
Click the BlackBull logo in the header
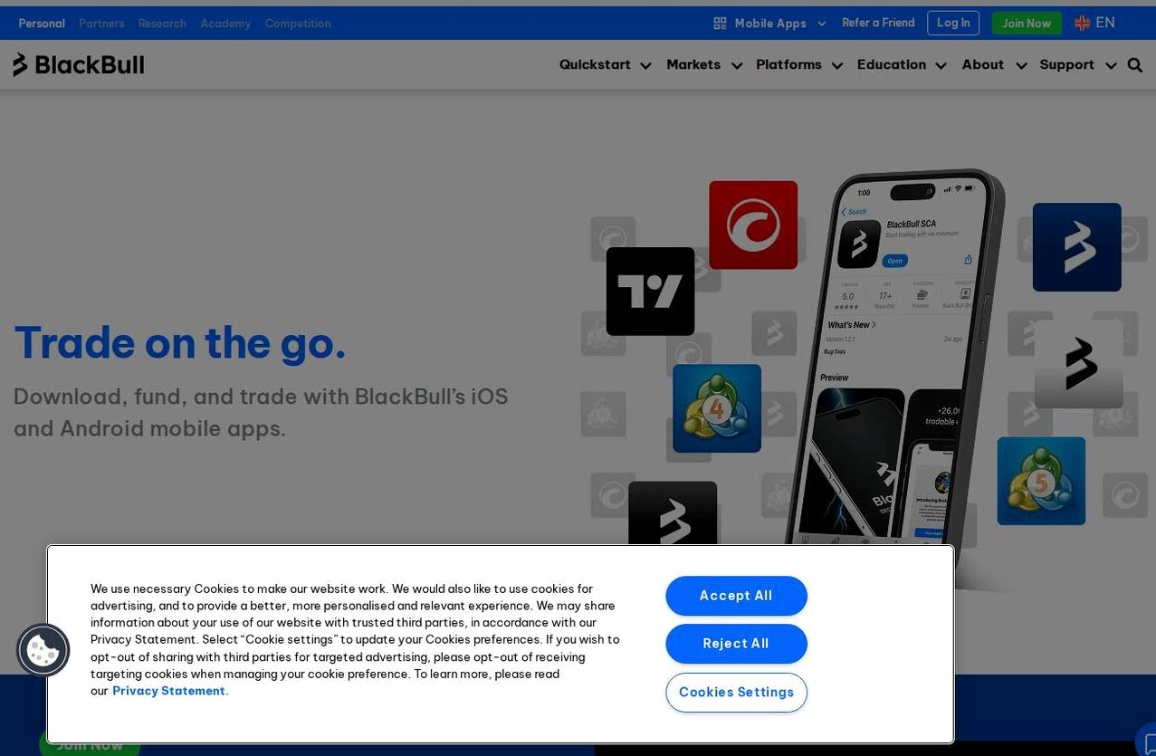[x=79, y=64]
